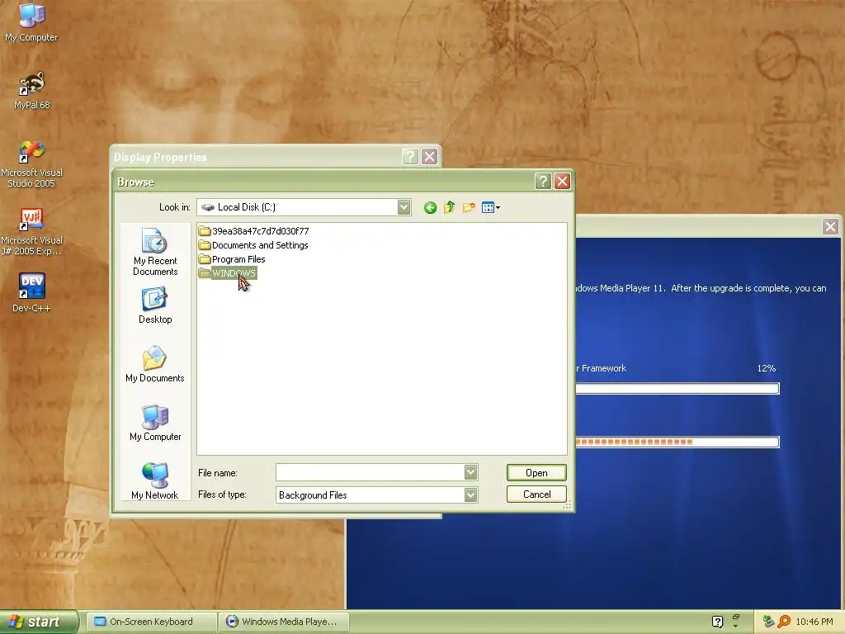Switch to On-Screen Keyboard taskbar button
The width and height of the screenshot is (845, 634).
152,622
